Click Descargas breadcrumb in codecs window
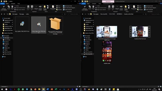 click(x=22, y=14)
